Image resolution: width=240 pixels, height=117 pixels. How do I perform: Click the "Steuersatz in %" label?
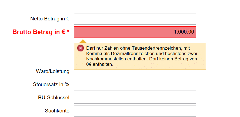51,85
